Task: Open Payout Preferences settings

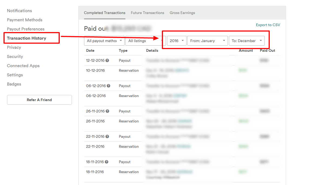Action: click(26, 29)
